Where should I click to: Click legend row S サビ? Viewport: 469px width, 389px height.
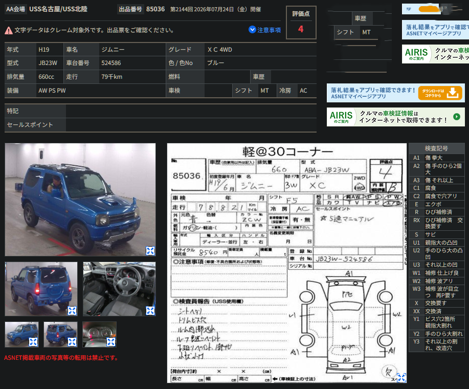coord(436,234)
